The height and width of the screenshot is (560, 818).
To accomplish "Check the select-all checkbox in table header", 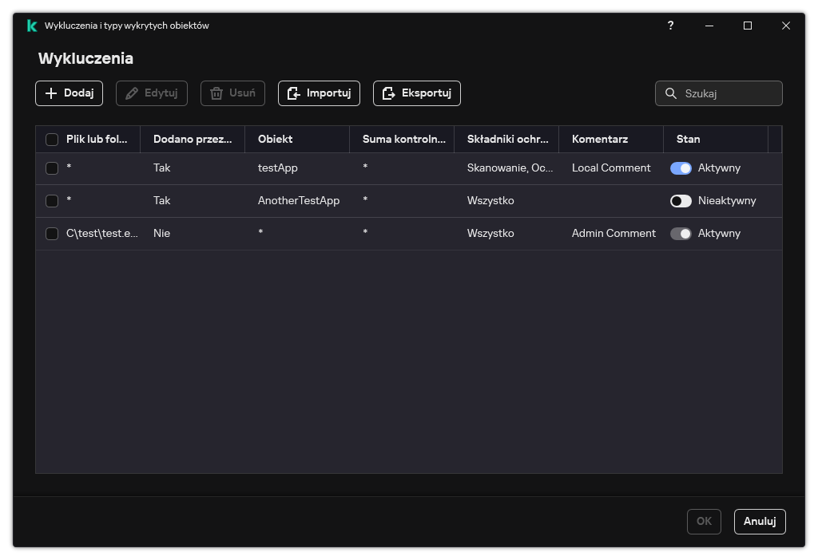I will pos(52,140).
